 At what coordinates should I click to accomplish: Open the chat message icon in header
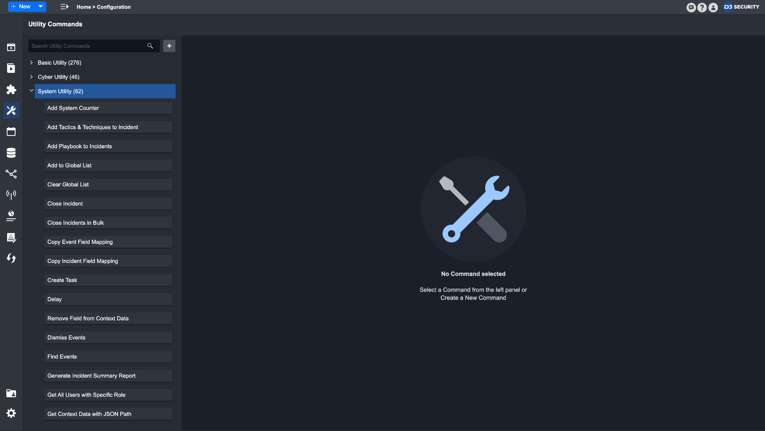pos(691,7)
